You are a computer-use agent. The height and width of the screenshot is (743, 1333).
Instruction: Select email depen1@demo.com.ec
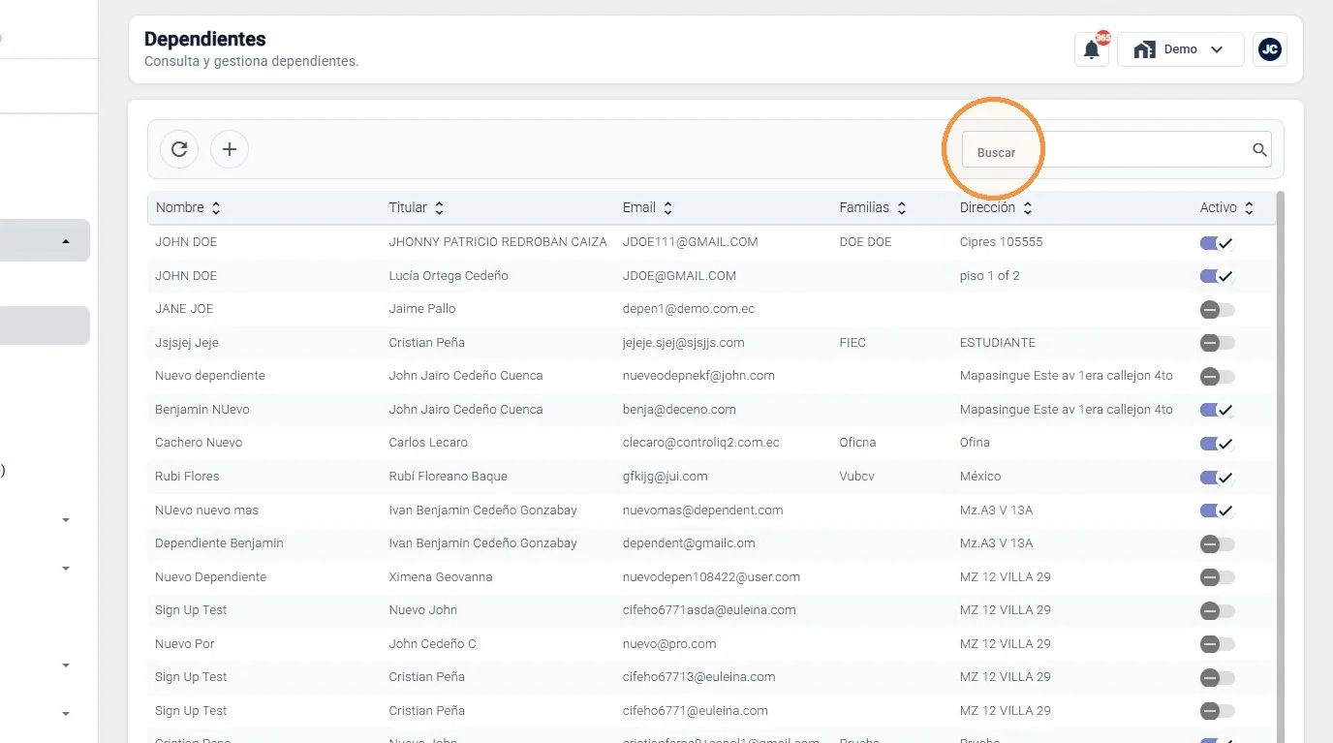pyautogui.click(x=689, y=309)
